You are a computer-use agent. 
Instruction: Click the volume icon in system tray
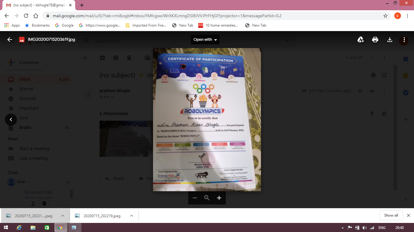[365, 228]
